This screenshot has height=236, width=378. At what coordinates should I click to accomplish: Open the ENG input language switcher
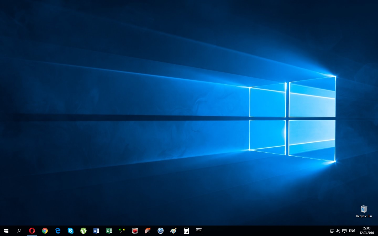tap(352, 231)
